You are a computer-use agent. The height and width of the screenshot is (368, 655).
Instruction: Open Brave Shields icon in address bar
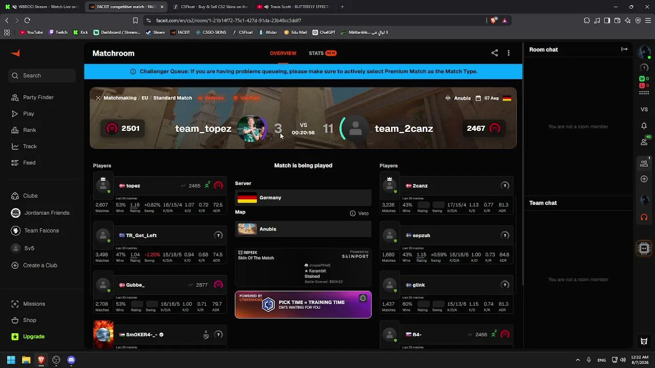pos(494,20)
